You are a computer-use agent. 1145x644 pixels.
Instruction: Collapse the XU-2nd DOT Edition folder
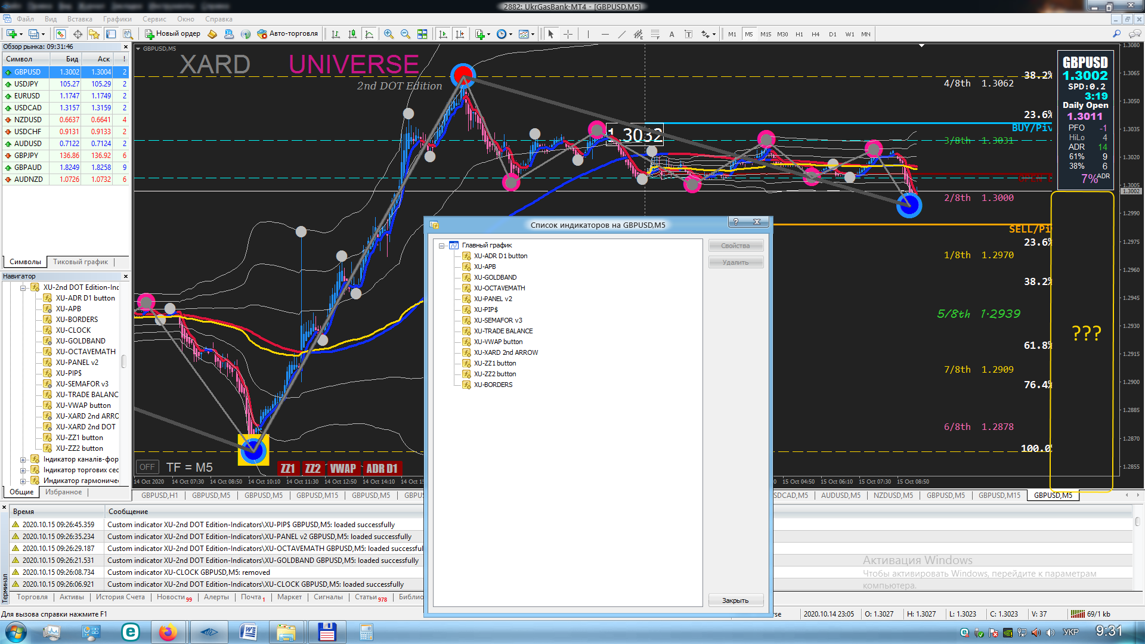tap(23, 287)
